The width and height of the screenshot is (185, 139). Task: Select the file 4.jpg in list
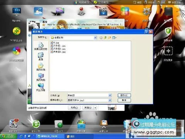click(x=55, y=43)
